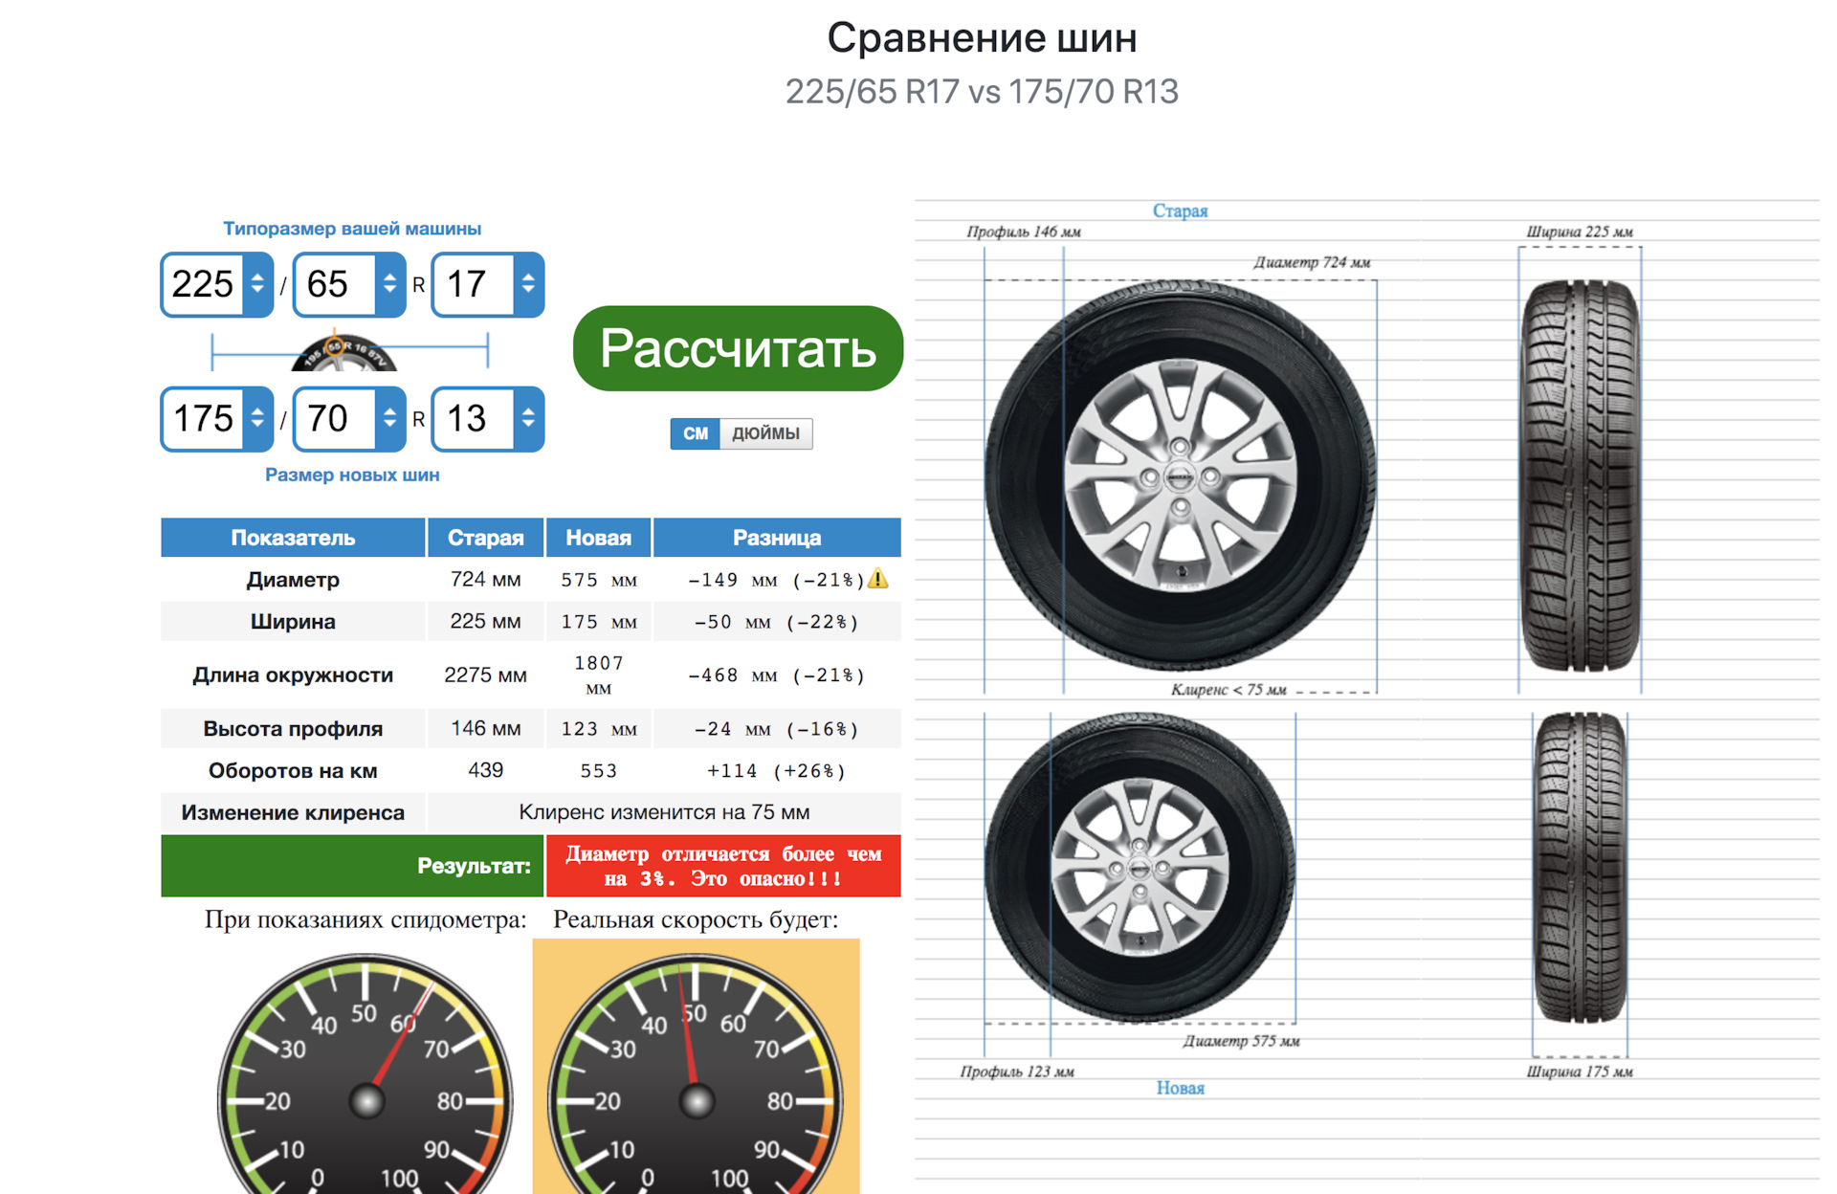Click the -149 мм (-21%) difference cell
1837x1194 pixels.
pos(776,580)
